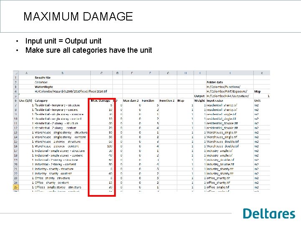The image size is (301, 226).
Task: Select 'Industrial - 2 storey - content' cell
Action: click(x=56, y=164)
